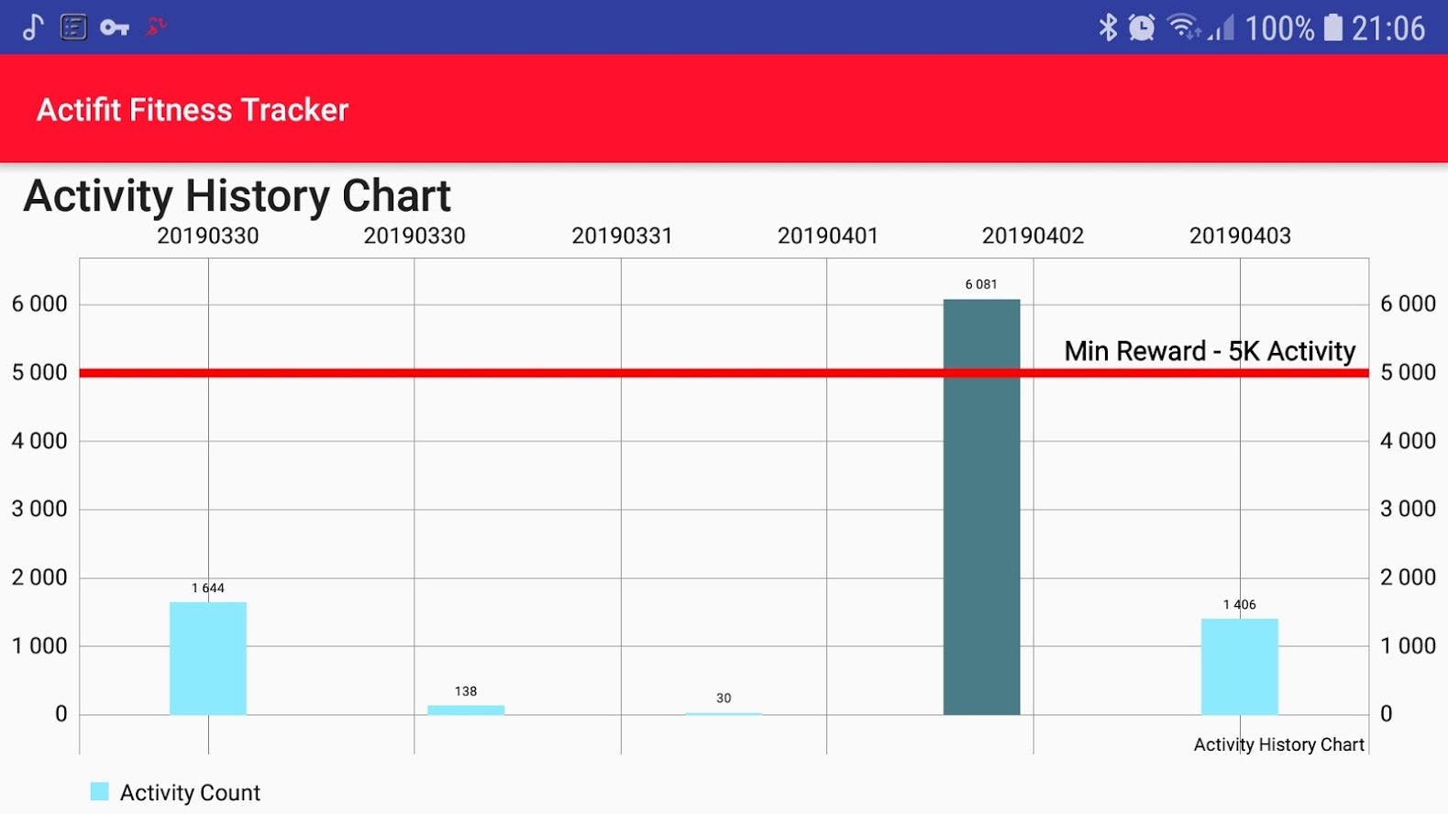Tap the battery icon in status bar

tap(1333, 27)
